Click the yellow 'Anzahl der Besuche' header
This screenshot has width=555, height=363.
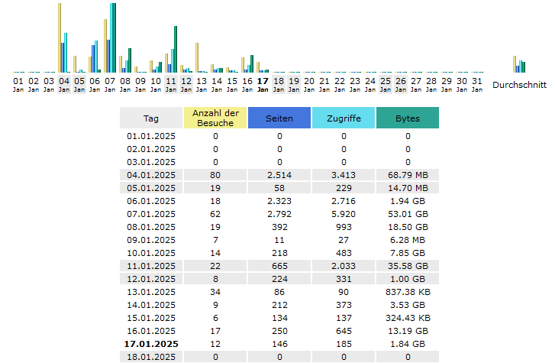coord(215,118)
